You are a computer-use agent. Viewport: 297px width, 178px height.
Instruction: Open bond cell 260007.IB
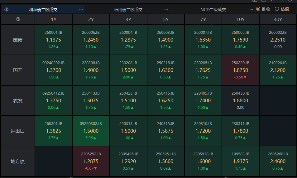click(x=203, y=40)
